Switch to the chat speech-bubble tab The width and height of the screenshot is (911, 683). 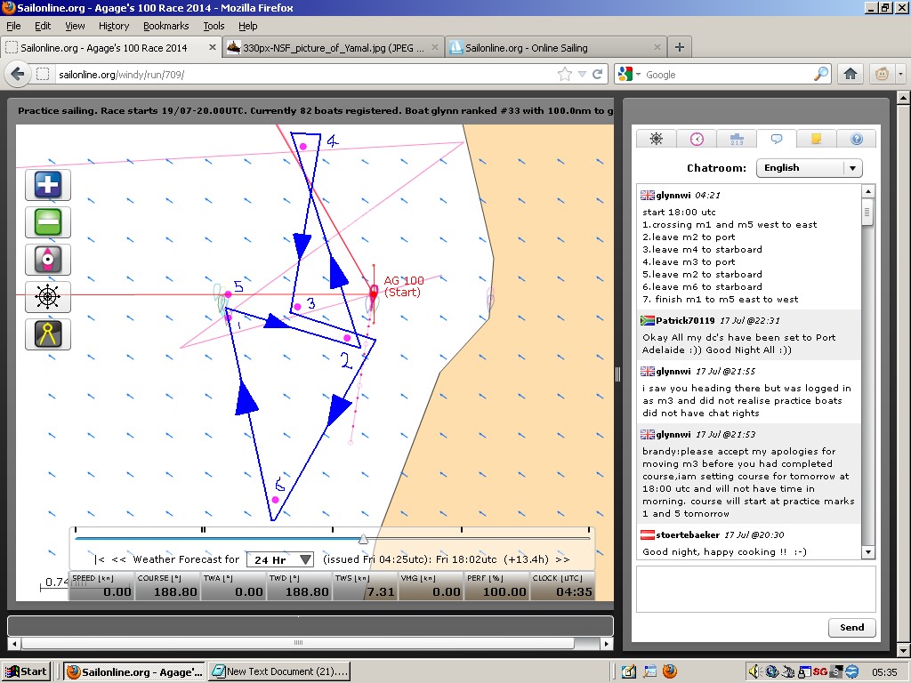point(776,138)
